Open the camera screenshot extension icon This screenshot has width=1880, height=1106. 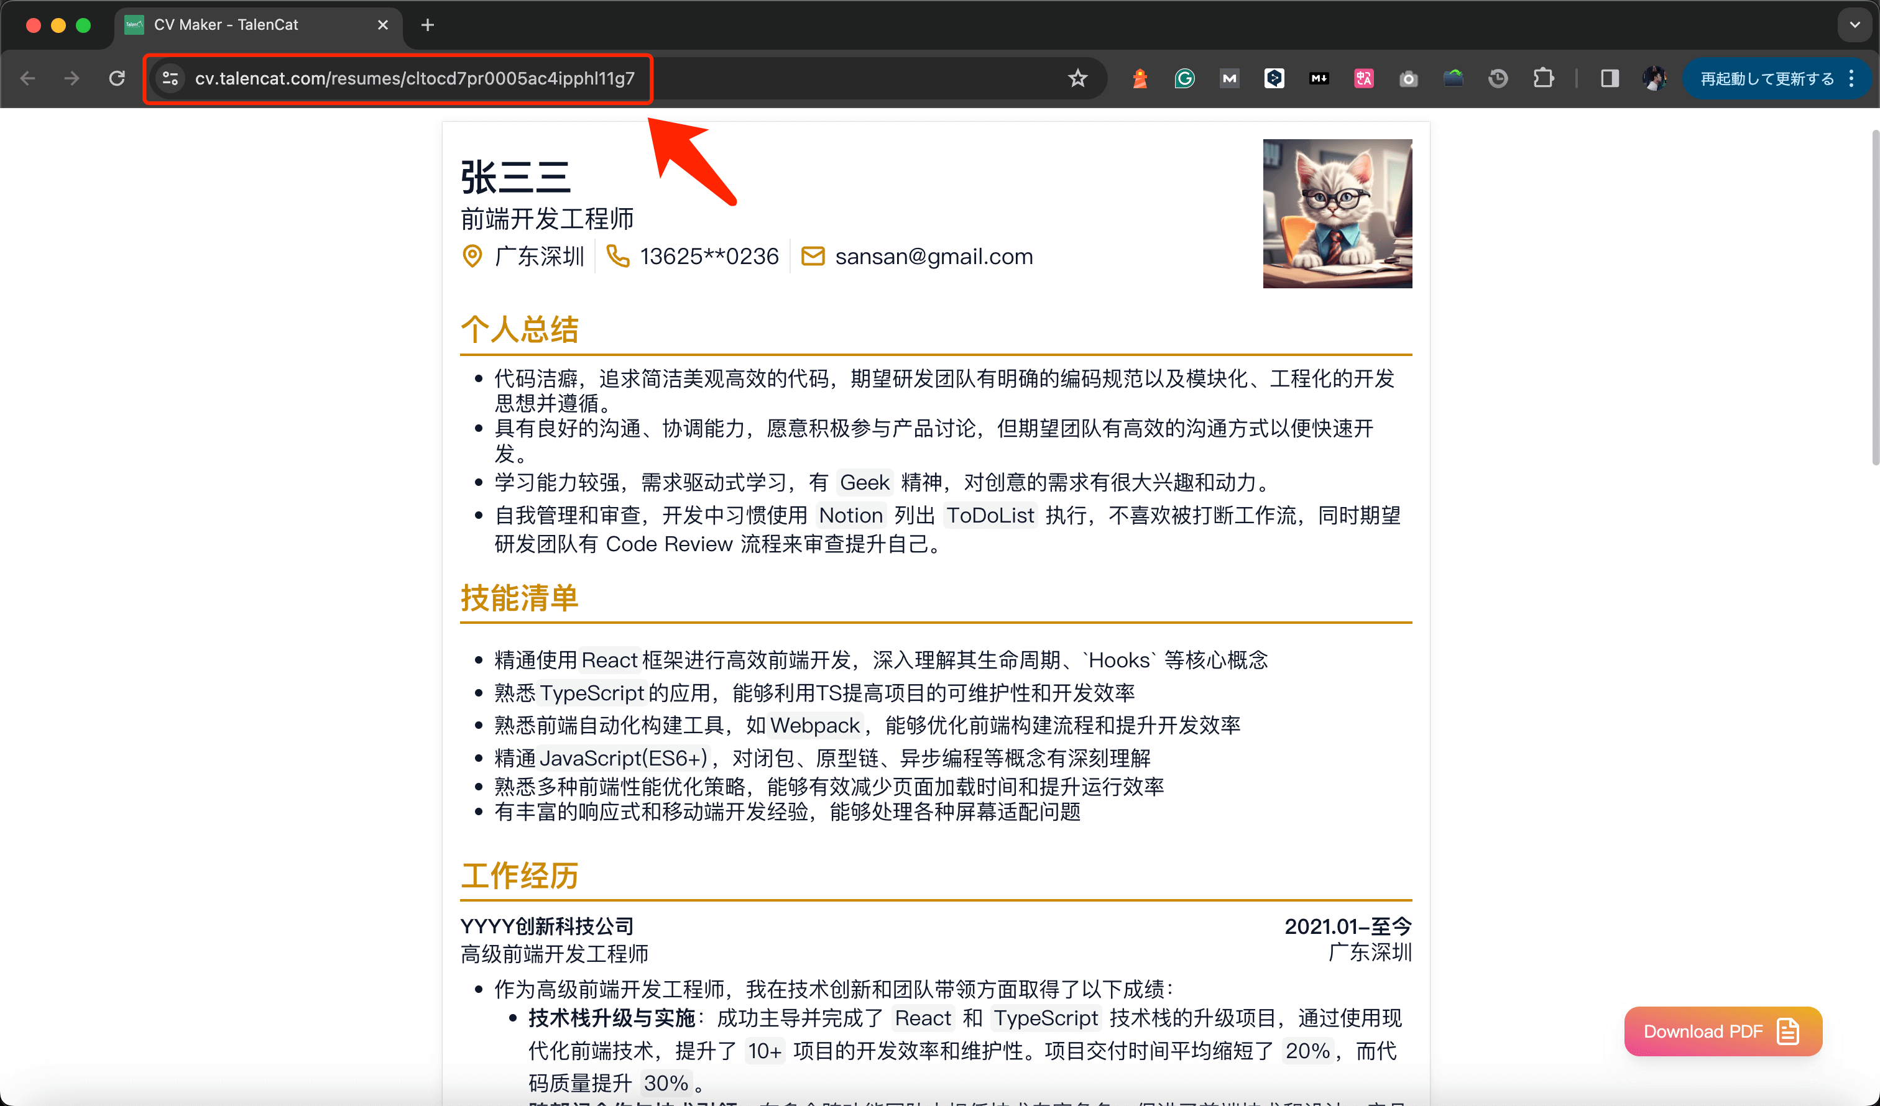pyautogui.click(x=1409, y=78)
